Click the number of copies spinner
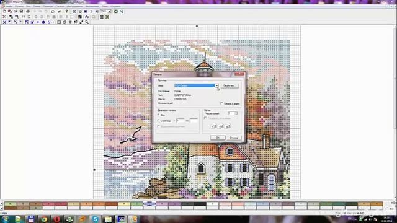 (236, 113)
